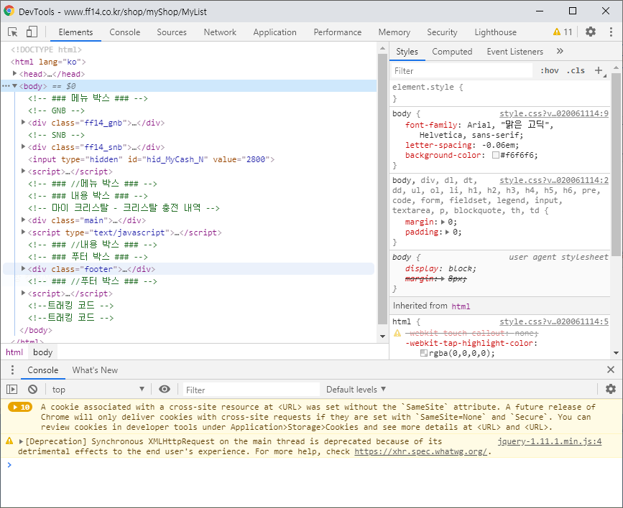Toggle the :hov element state panel

coord(550,71)
